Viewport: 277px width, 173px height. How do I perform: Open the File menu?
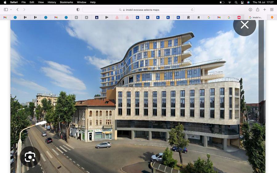point(23,2)
